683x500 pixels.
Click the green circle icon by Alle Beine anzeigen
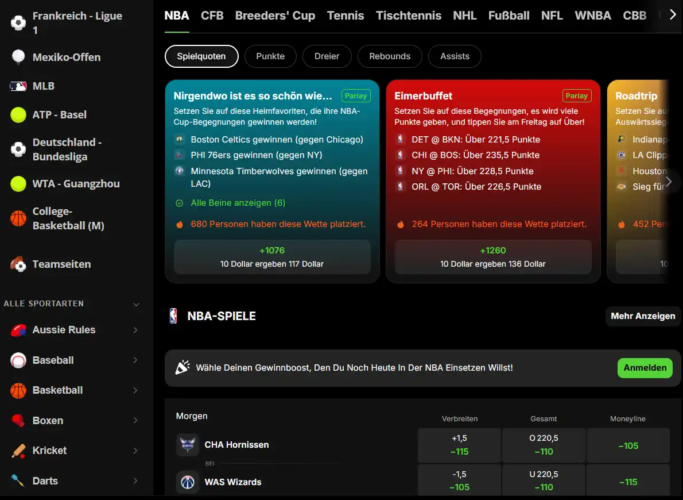coord(179,203)
